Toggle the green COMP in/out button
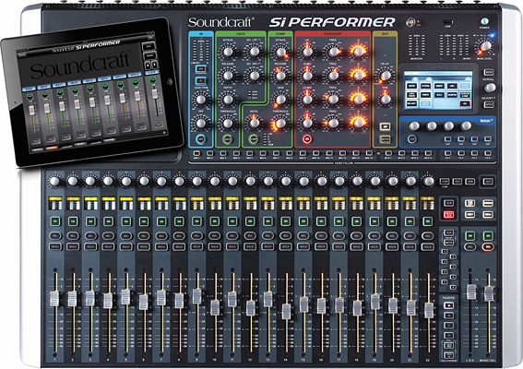523x369 pixels. [254, 138]
